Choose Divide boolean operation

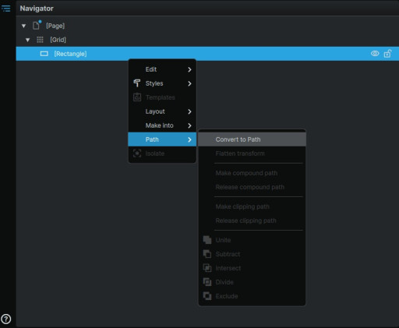click(252, 282)
